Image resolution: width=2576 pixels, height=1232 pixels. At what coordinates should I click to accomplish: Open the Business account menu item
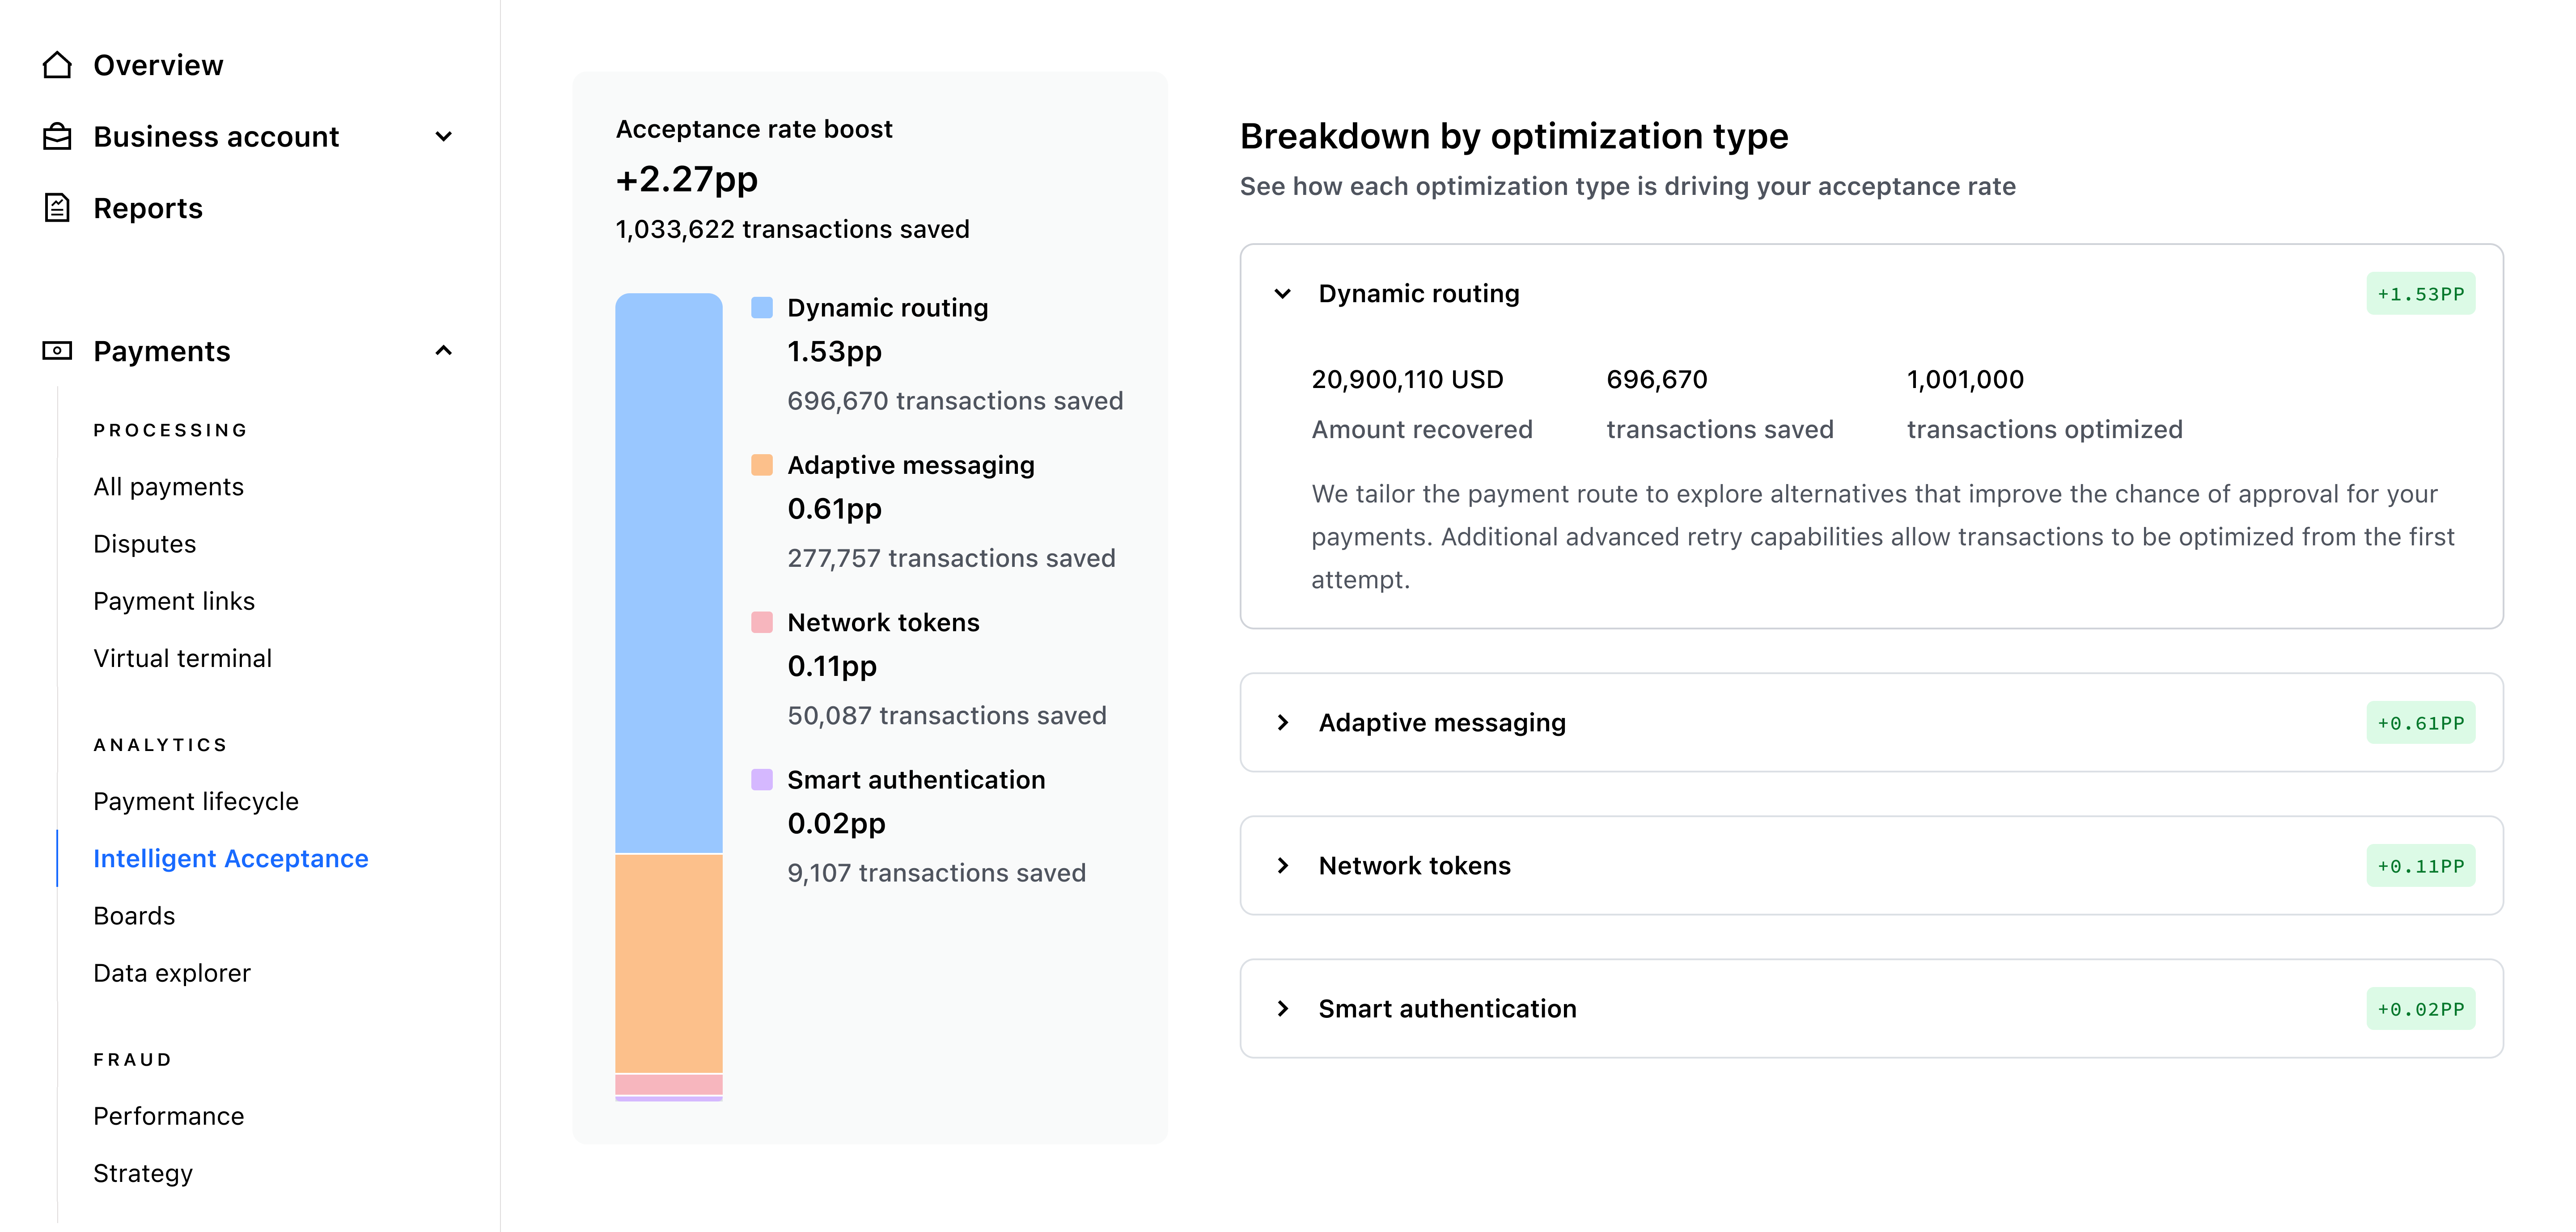pos(216,137)
